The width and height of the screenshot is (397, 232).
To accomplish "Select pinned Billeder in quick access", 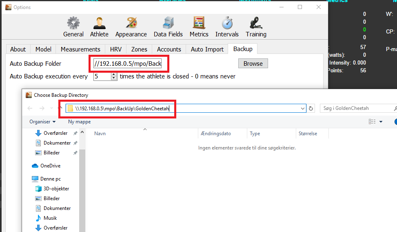I will coord(52,153).
